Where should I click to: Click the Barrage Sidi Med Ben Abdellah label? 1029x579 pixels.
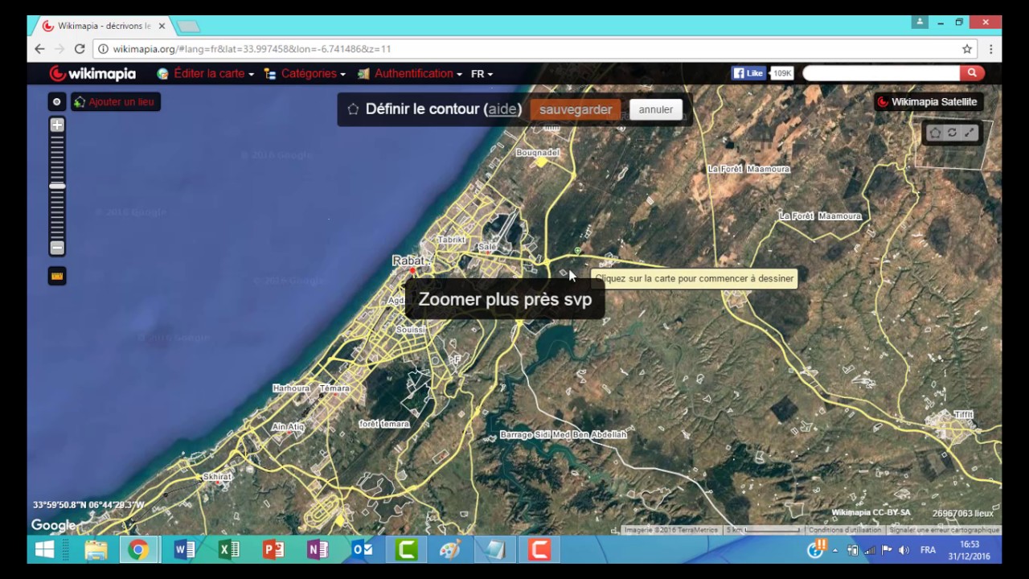coord(563,434)
